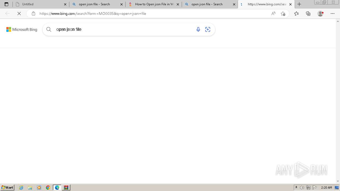Show hidden tray icons
This screenshot has width=340, height=191.
[x=296, y=188]
